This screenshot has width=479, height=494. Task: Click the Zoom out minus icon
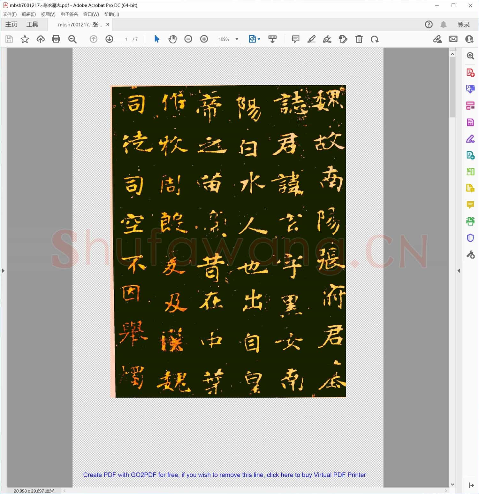tap(188, 39)
